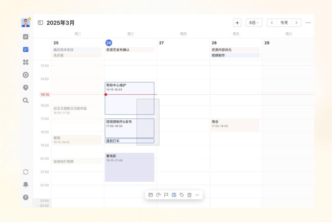The image size is (332, 222).
Task: Click the user avatar at top left
Action: pos(26,22)
